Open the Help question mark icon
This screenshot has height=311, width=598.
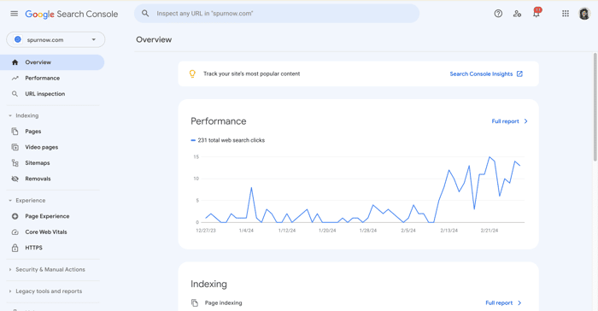tap(498, 14)
